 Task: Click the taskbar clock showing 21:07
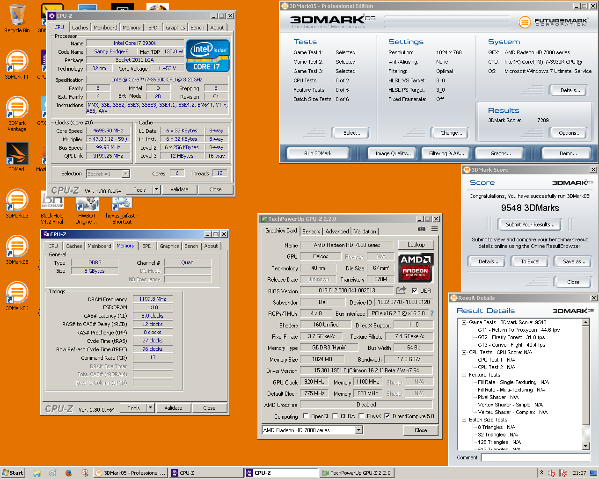pos(579,473)
